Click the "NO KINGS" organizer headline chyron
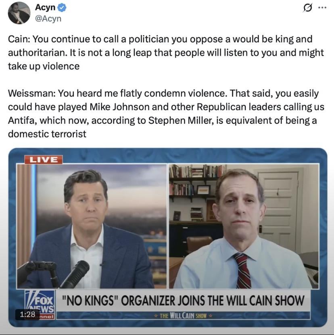The height and width of the screenshot is (335, 334). tap(183, 300)
